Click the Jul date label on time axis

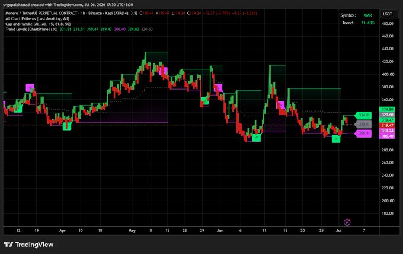[x=339, y=231]
